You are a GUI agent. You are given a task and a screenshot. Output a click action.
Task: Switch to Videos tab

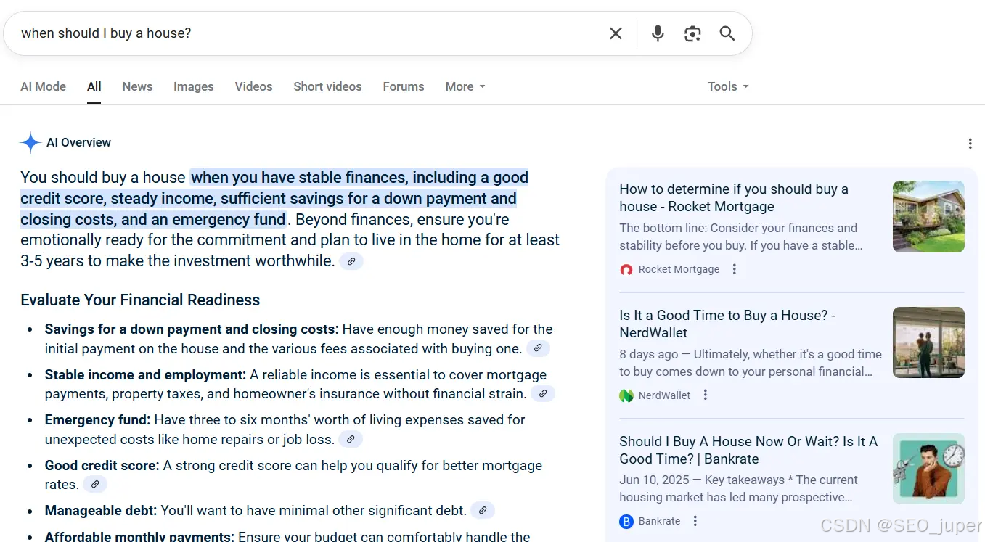254,86
